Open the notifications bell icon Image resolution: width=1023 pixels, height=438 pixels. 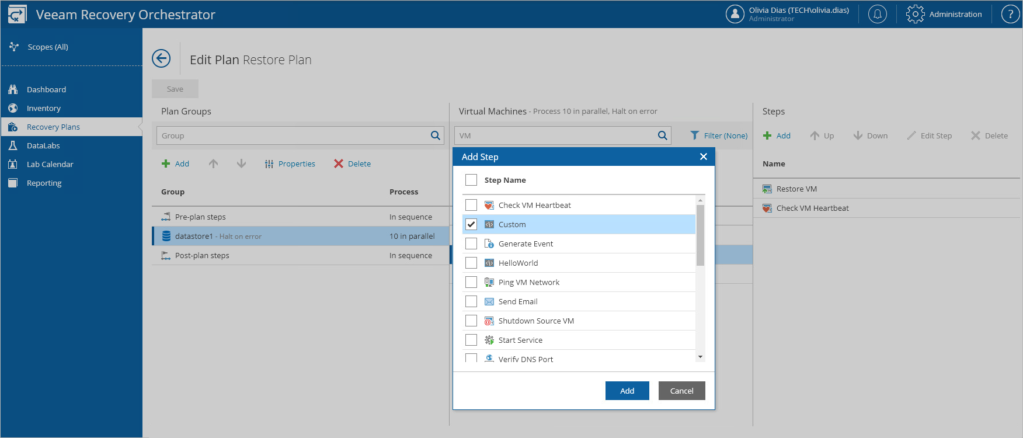coord(877,14)
